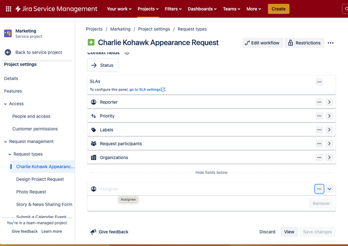Screen dimensions: 348x246
Task: Open Assignee field more options menu
Action: [x=319, y=189]
